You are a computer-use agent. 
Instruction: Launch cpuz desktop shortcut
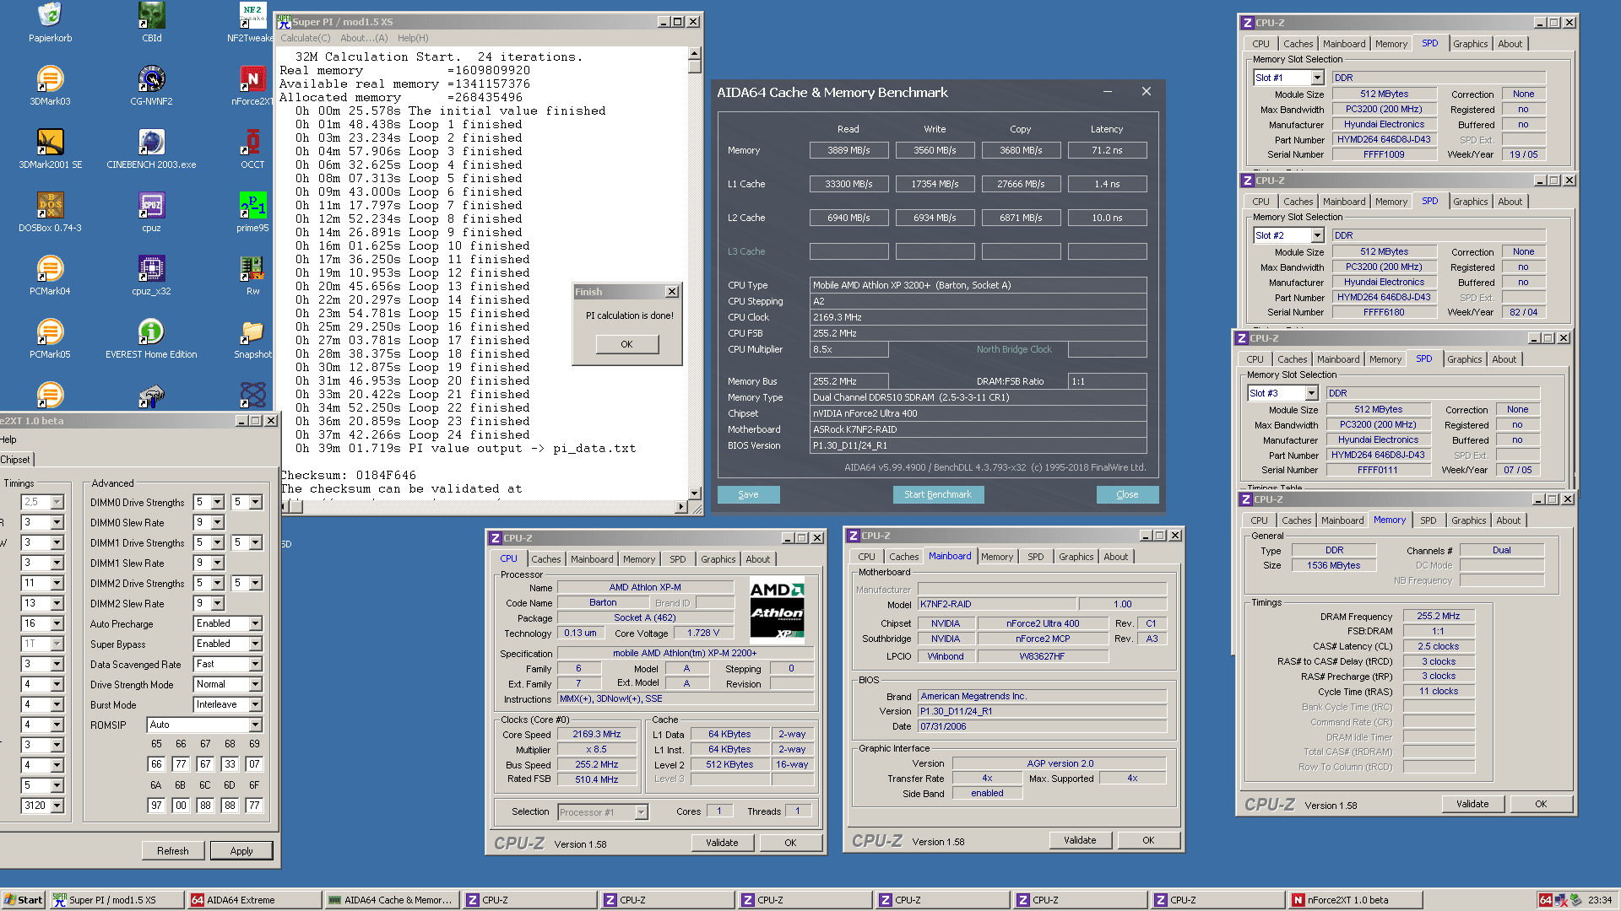coord(151,213)
